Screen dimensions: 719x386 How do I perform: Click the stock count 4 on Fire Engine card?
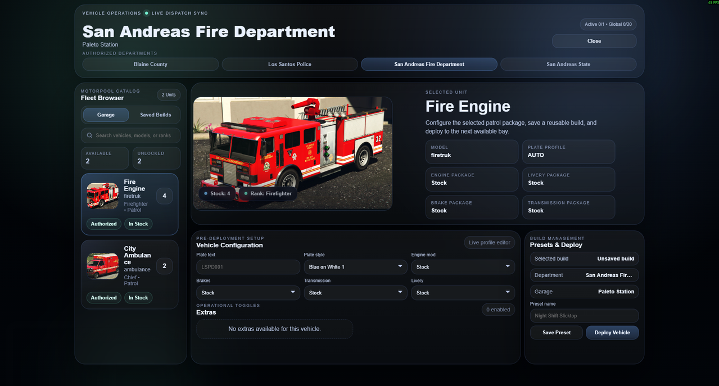point(164,196)
